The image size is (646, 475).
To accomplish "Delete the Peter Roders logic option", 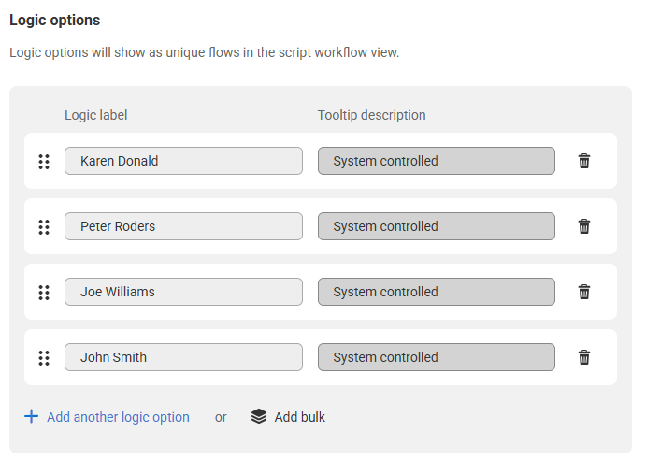I will click(583, 226).
